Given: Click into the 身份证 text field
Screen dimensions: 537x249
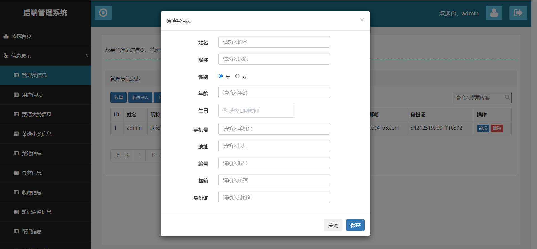Looking at the screenshot, I should [274, 197].
